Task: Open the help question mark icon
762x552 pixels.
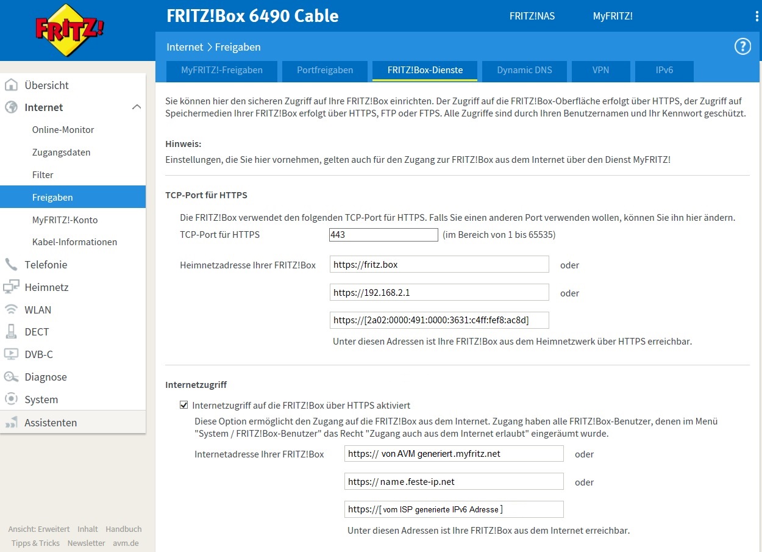Action: pos(742,47)
